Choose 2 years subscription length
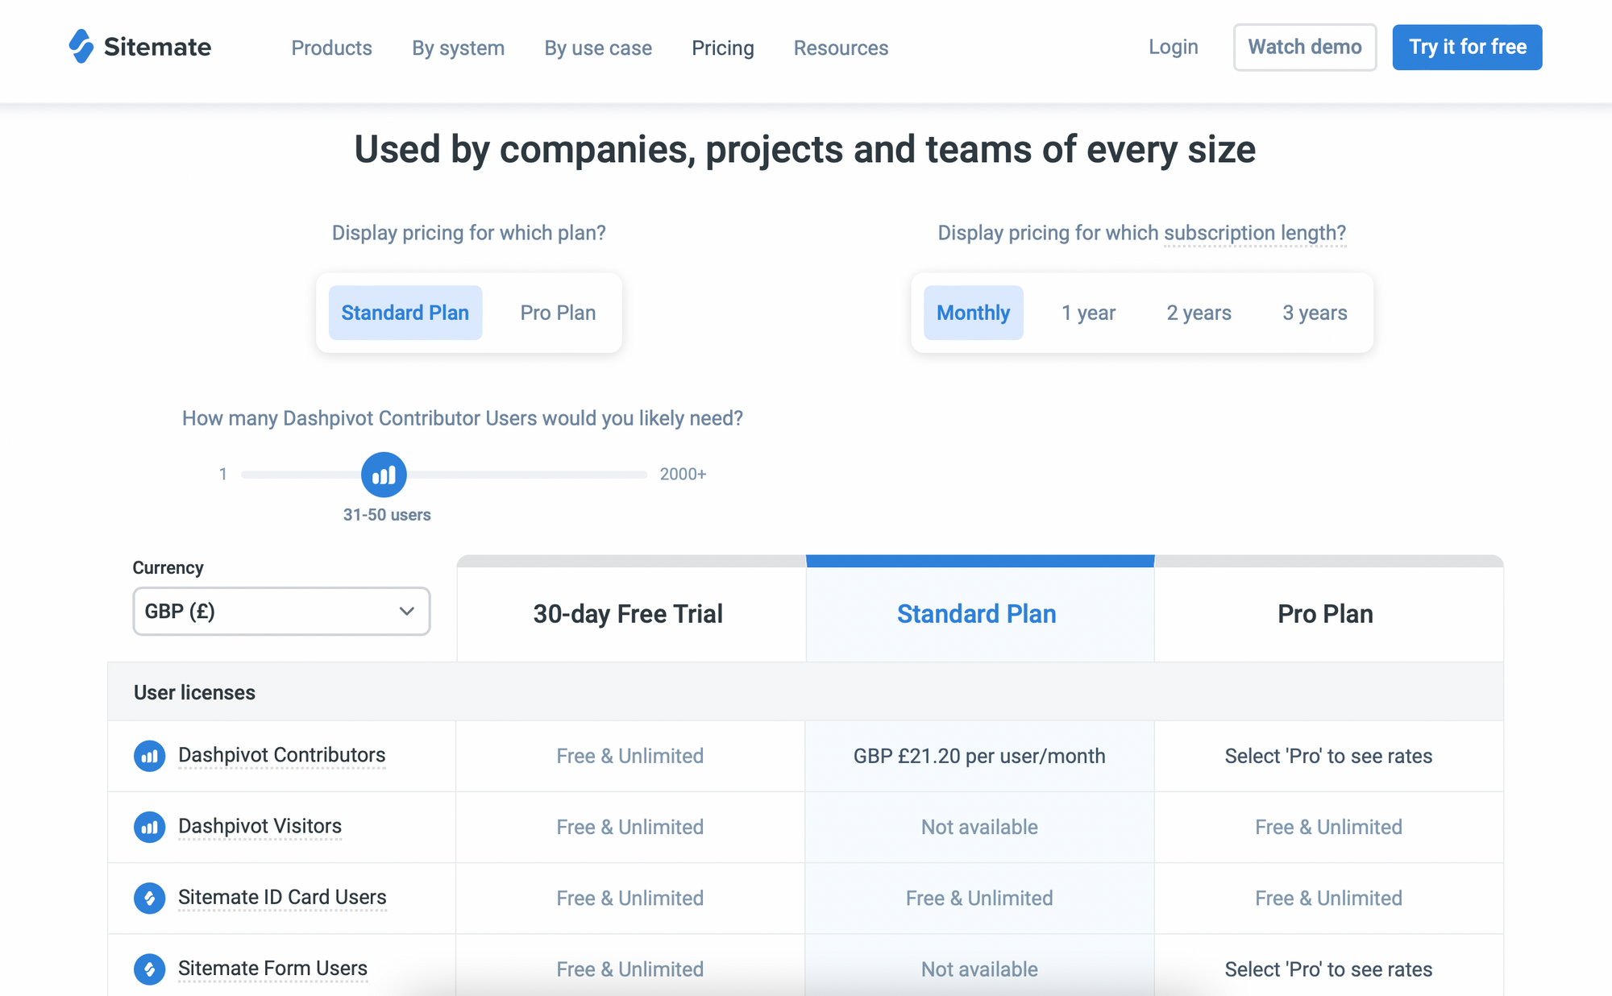 pos(1199,313)
